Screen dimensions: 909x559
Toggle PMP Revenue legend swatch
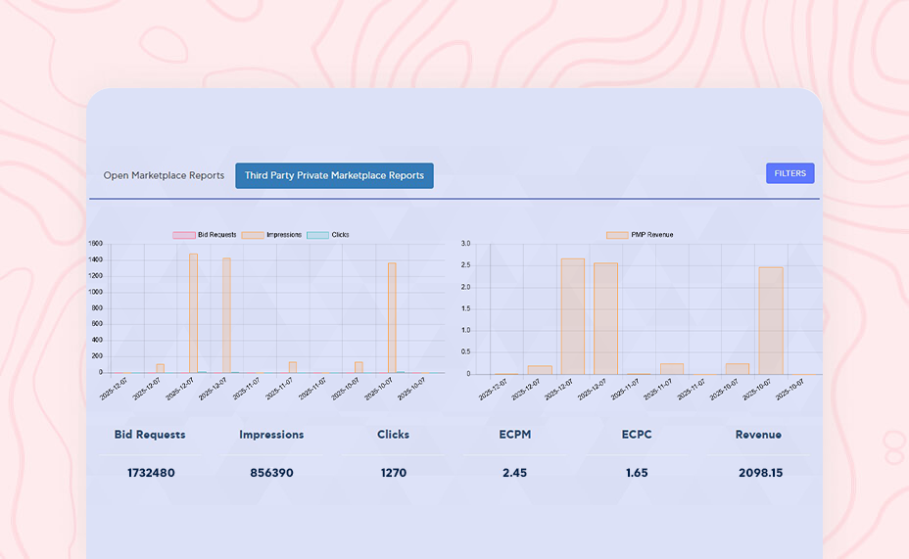point(617,235)
